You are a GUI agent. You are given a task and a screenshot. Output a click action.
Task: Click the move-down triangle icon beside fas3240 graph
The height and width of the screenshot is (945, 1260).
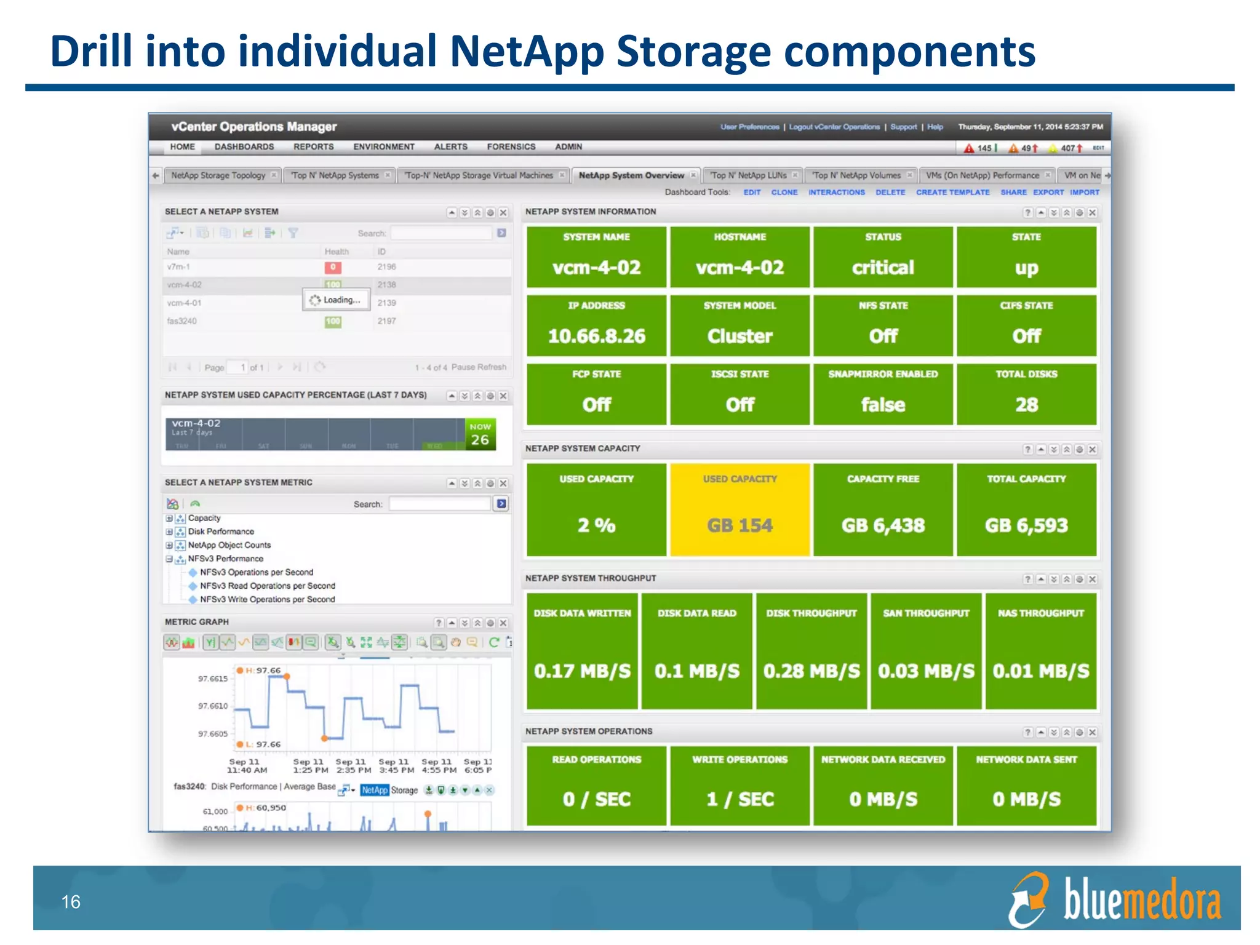(465, 790)
